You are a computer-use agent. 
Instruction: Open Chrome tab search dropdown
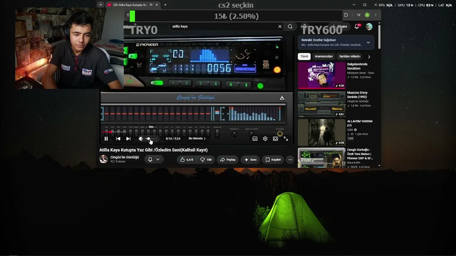(100, 5)
